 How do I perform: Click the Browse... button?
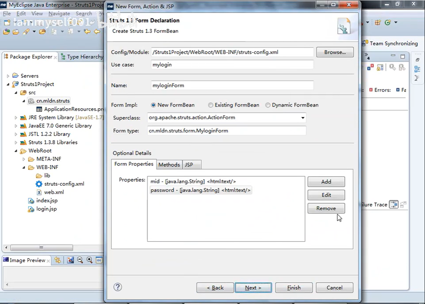click(335, 52)
